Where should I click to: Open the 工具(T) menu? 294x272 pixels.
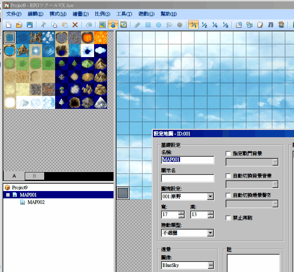coord(124,14)
